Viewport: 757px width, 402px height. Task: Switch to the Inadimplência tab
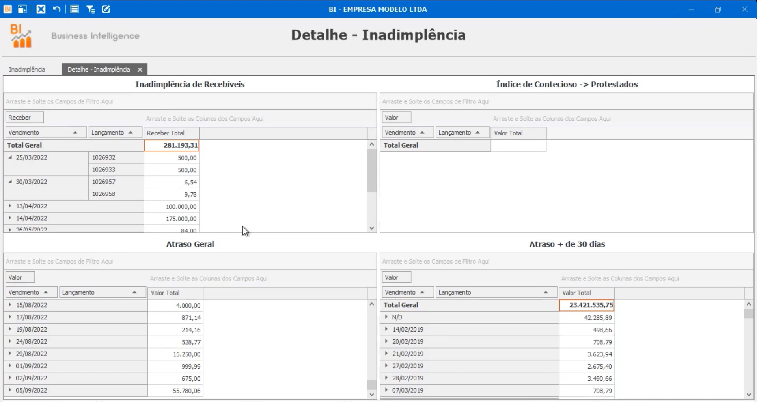click(27, 69)
